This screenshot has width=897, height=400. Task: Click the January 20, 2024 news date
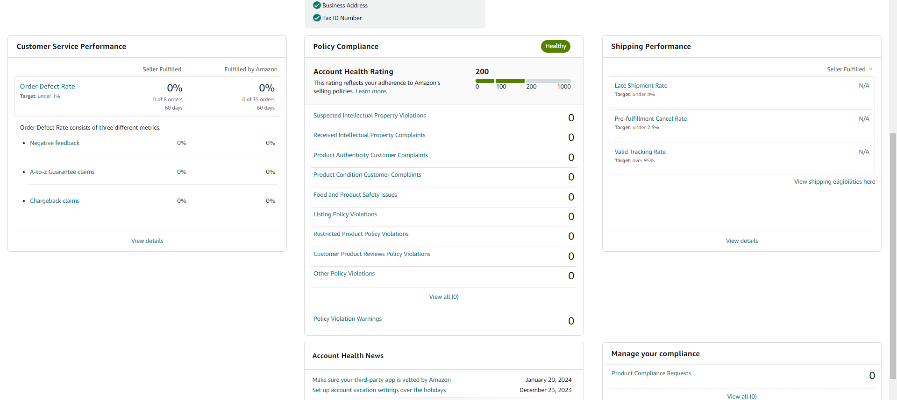[548, 380]
